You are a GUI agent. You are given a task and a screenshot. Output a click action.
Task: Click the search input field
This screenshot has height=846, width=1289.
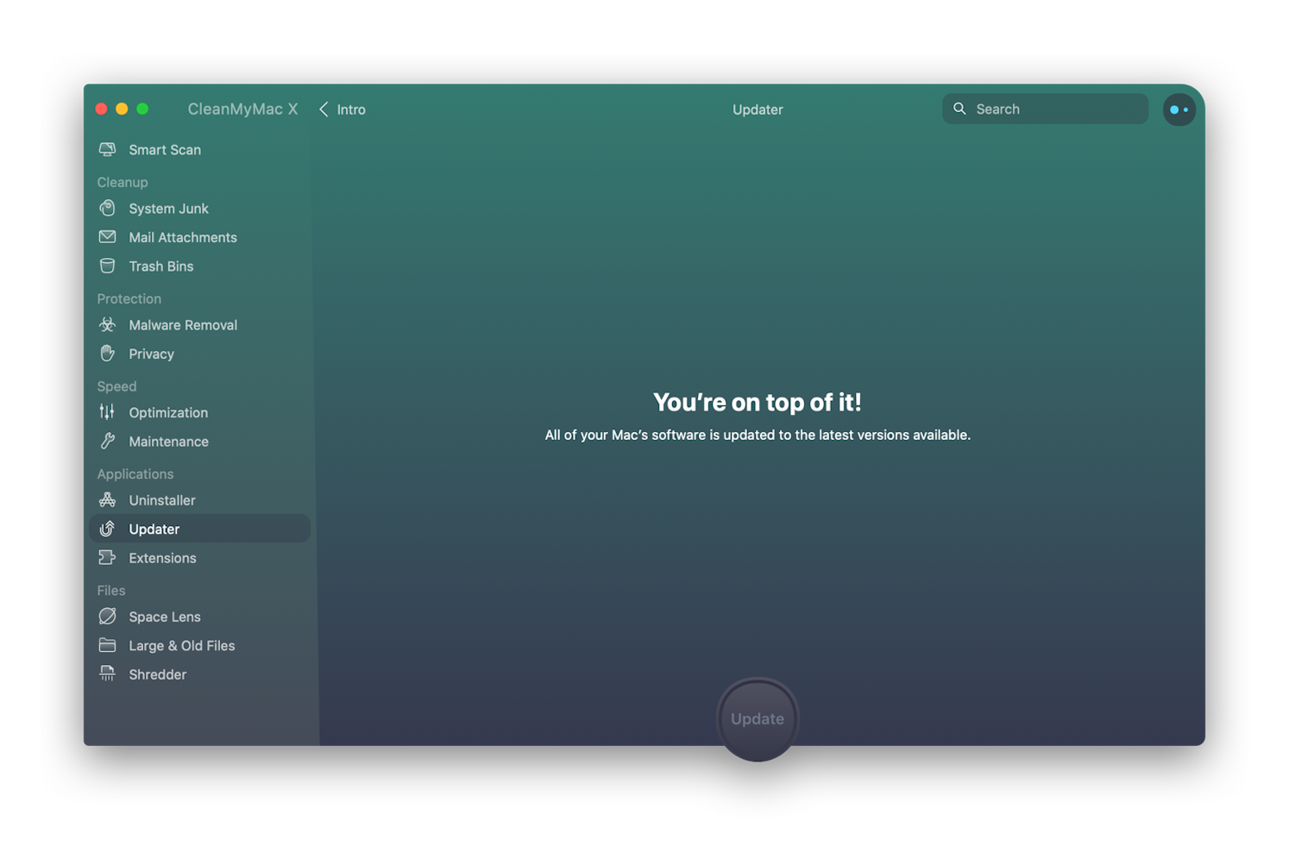[x=1044, y=109]
